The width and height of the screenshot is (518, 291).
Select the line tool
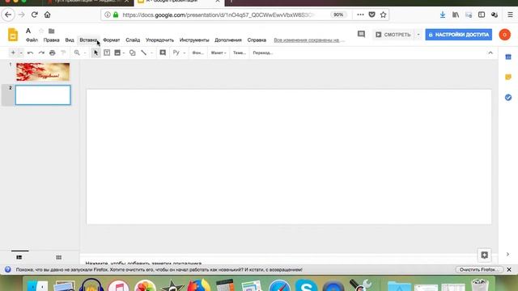tap(144, 53)
